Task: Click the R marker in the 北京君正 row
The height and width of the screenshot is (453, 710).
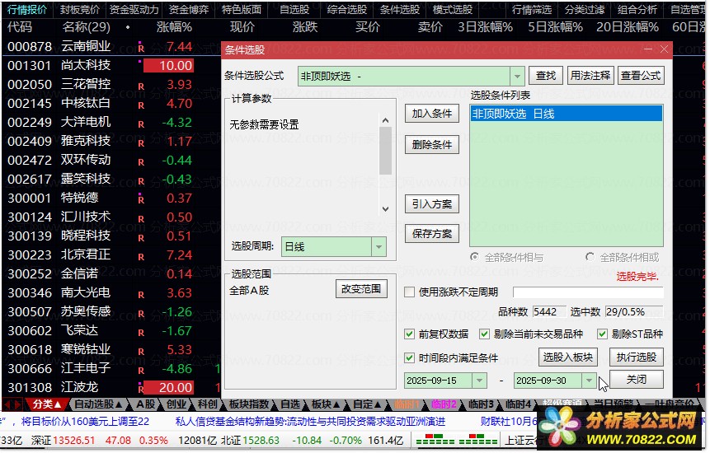Action: 141,257
